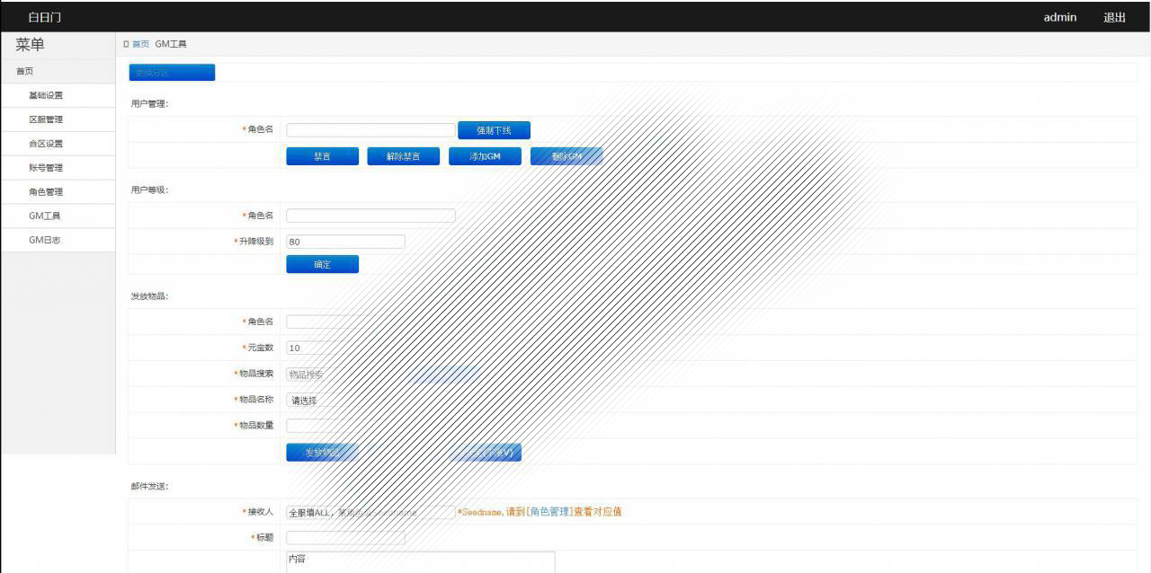
Task: Click the 解除禁言 button
Action: coord(403,156)
